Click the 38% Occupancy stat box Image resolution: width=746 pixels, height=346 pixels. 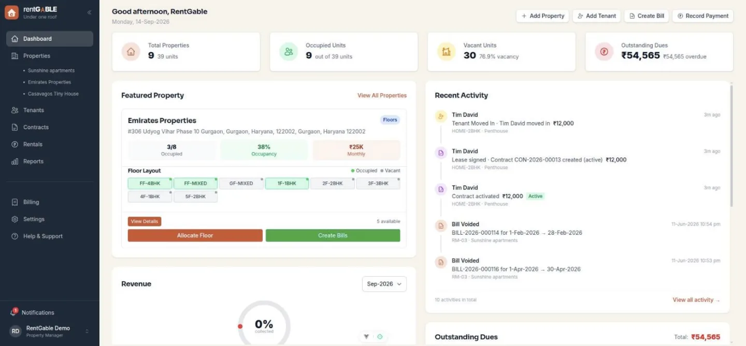(x=264, y=150)
